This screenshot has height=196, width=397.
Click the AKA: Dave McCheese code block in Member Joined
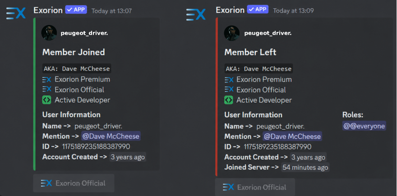pos(77,68)
